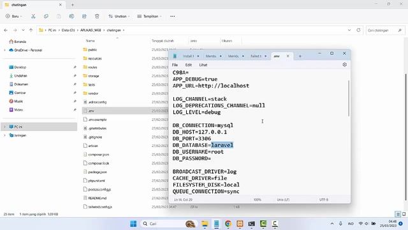The height and width of the screenshot is (230, 408).
Task: Click the APP_DEBUG=true line
Action: click(x=195, y=79)
